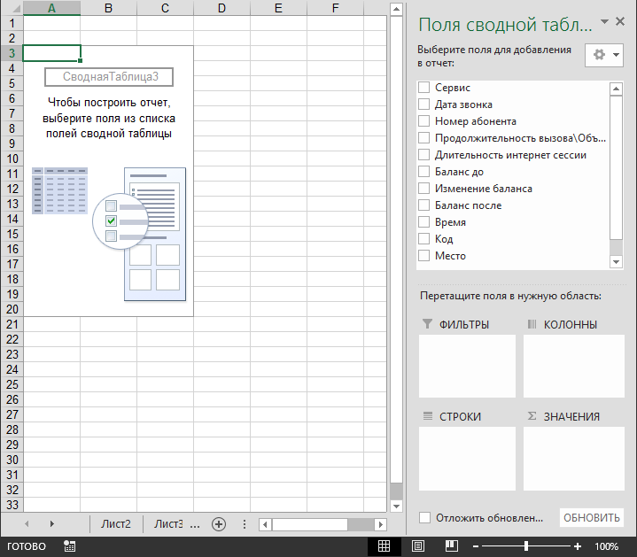Check the Баланс до field

click(423, 172)
